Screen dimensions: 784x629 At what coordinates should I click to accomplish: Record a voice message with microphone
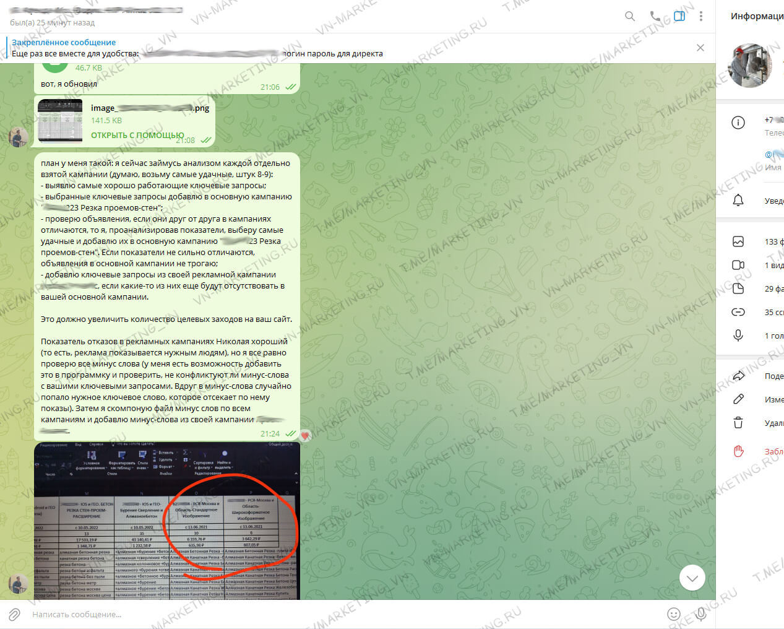[x=700, y=614]
